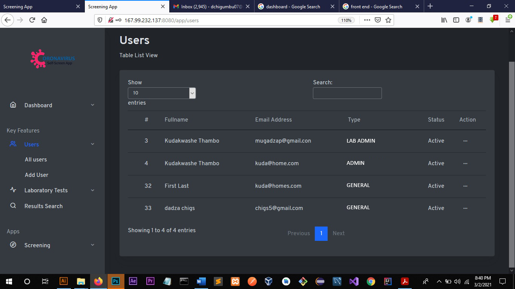Launch Microsoft Word from taskbar
The height and width of the screenshot is (289, 515).
click(x=201, y=281)
